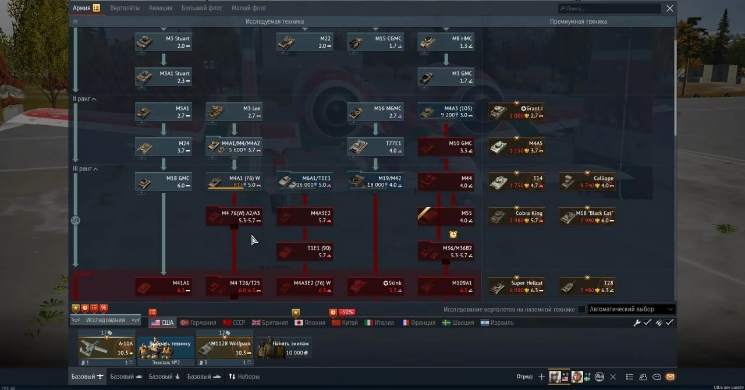This screenshot has height=390, width=745.
Task: Select the 'Германия' nation tab
Action: 198,322
